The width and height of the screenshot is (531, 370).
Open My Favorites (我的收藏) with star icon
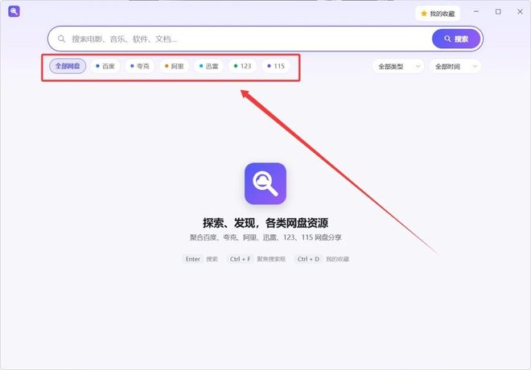[x=438, y=14]
